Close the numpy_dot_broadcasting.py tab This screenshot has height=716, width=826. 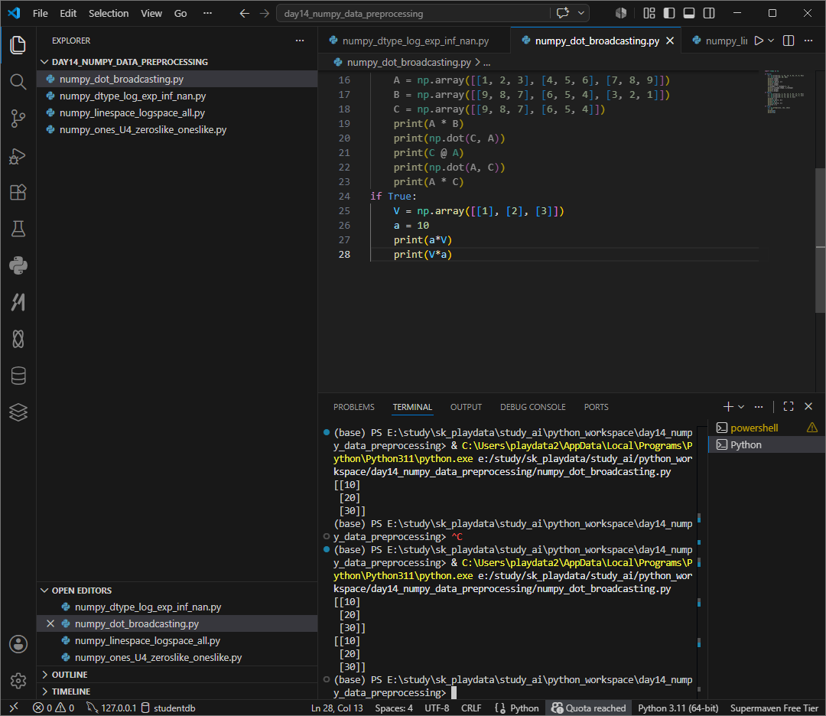tap(670, 41)
